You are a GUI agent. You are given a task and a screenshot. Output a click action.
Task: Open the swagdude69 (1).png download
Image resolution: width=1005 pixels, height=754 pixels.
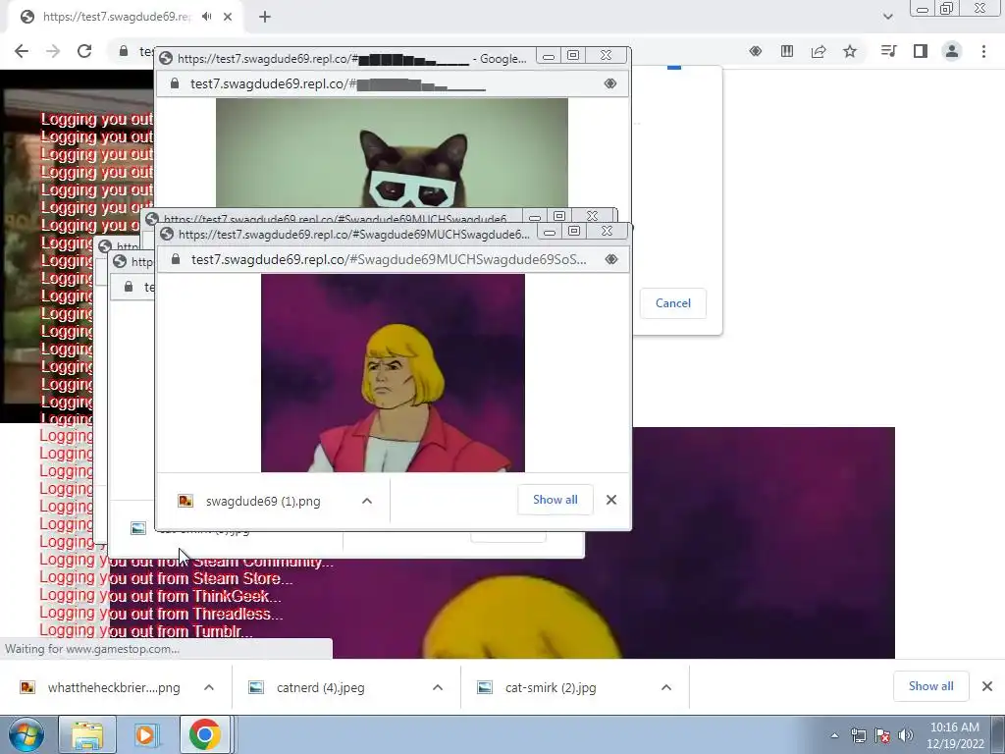point(263,502)
